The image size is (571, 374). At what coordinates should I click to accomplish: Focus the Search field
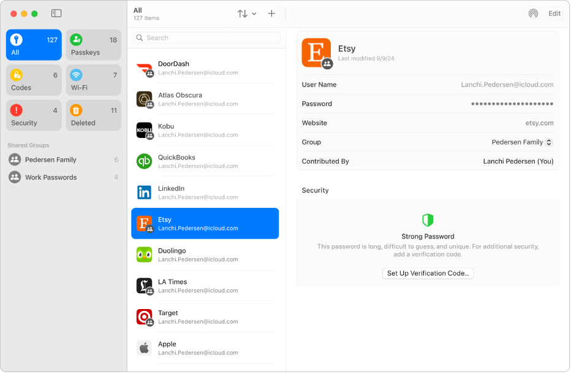click(x=206, y=37)
